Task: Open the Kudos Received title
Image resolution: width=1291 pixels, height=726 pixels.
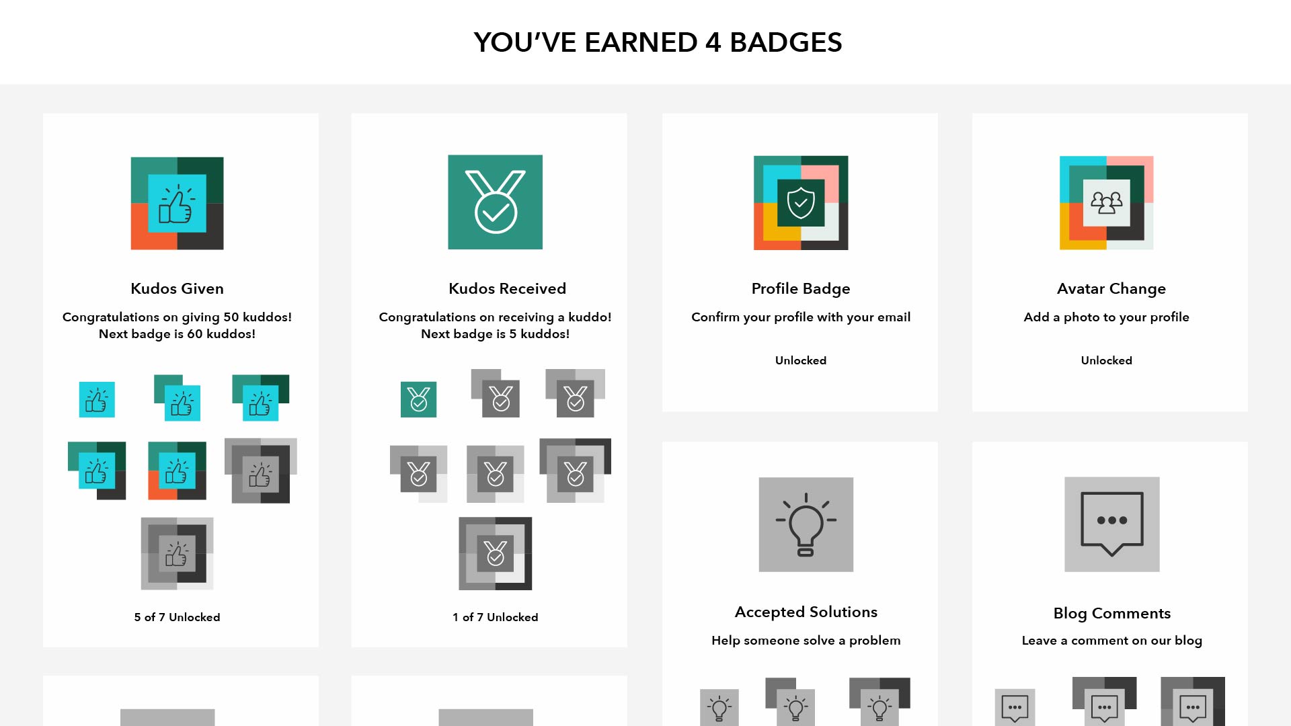Action: 507,288
